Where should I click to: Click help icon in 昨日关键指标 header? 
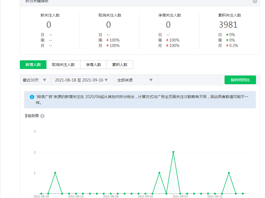pos(255,1)
